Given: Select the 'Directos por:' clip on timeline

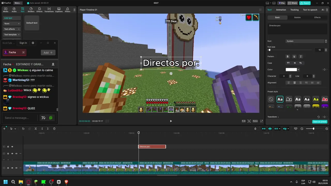Looking at the screenshot, I should [x=152, y=147].
